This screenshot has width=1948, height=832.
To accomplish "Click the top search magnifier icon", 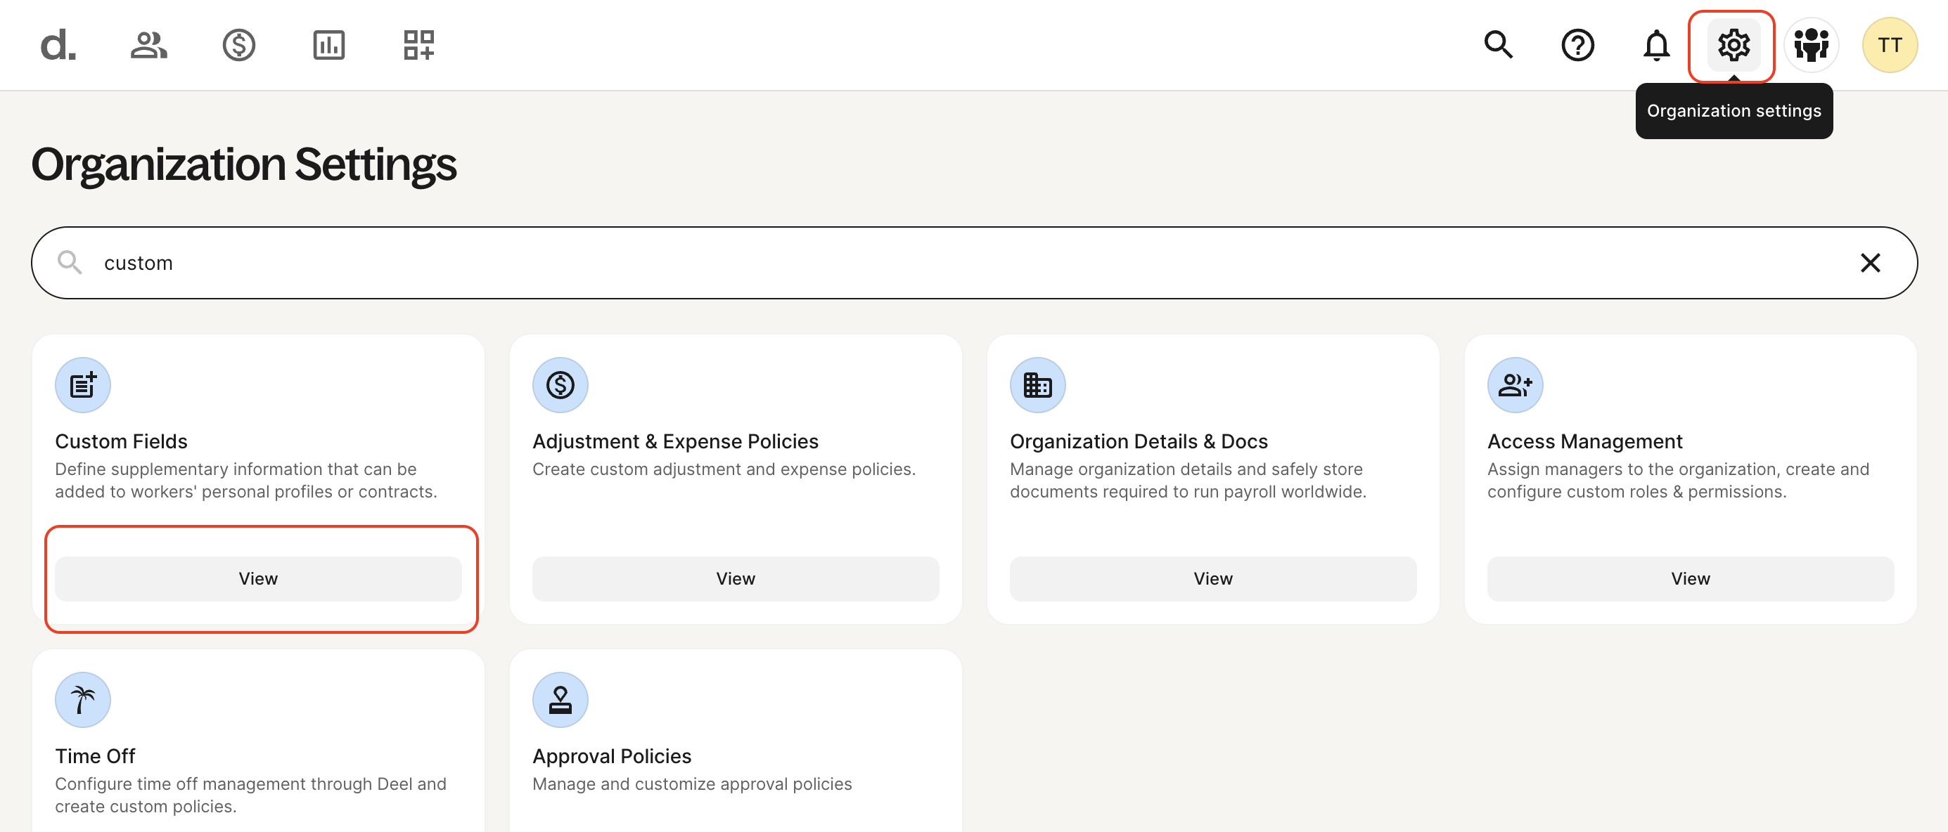I will pos(1498,46).
